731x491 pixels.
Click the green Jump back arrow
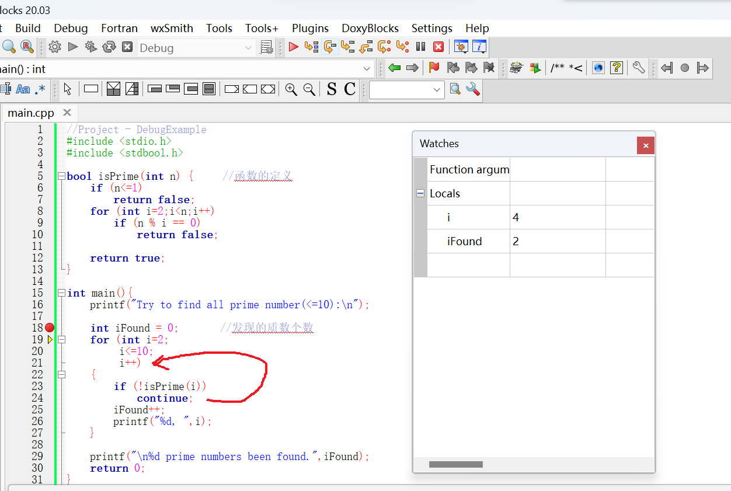tap(395, 68)
